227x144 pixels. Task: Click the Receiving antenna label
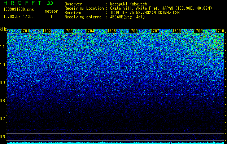coord(83,17)
